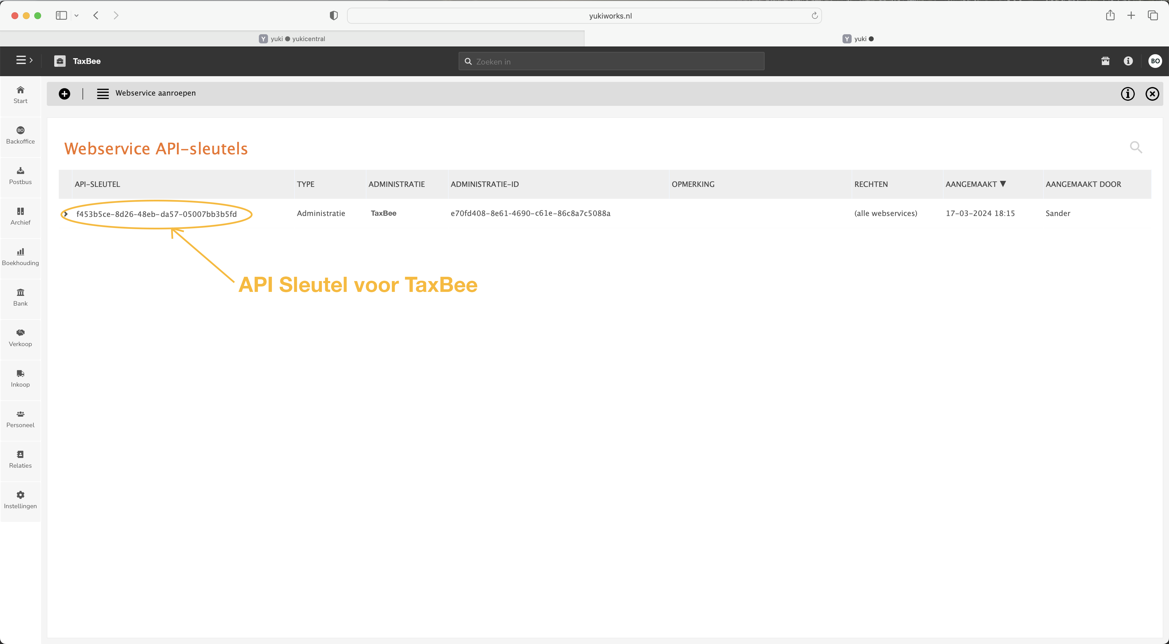This screenshot has width=1169, height=644.
Task: Reload the page with the refresh icon
Action: point(815,15)
